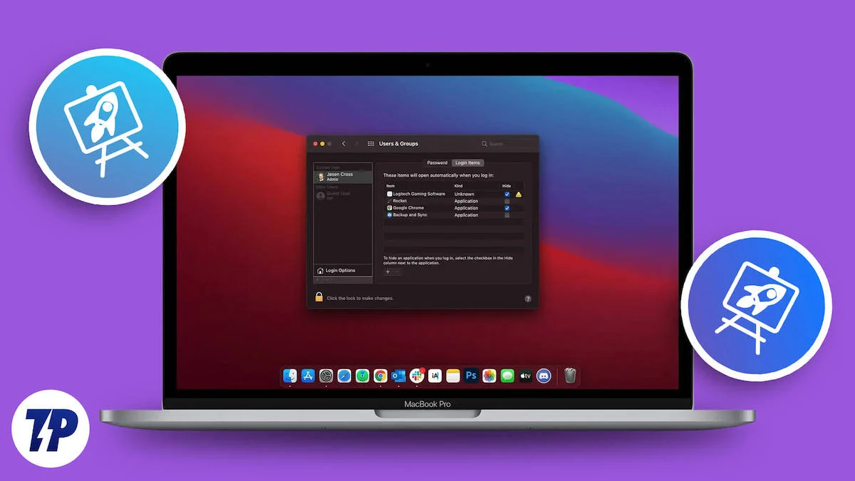
Task: Click Application kind cell in Rocket row
Action: pyautogui.click(x=466, y=201)
